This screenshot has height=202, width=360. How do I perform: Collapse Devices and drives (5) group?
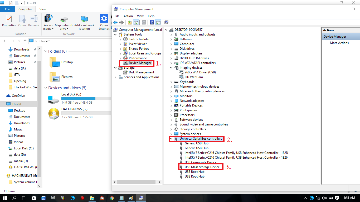point(46,88)
